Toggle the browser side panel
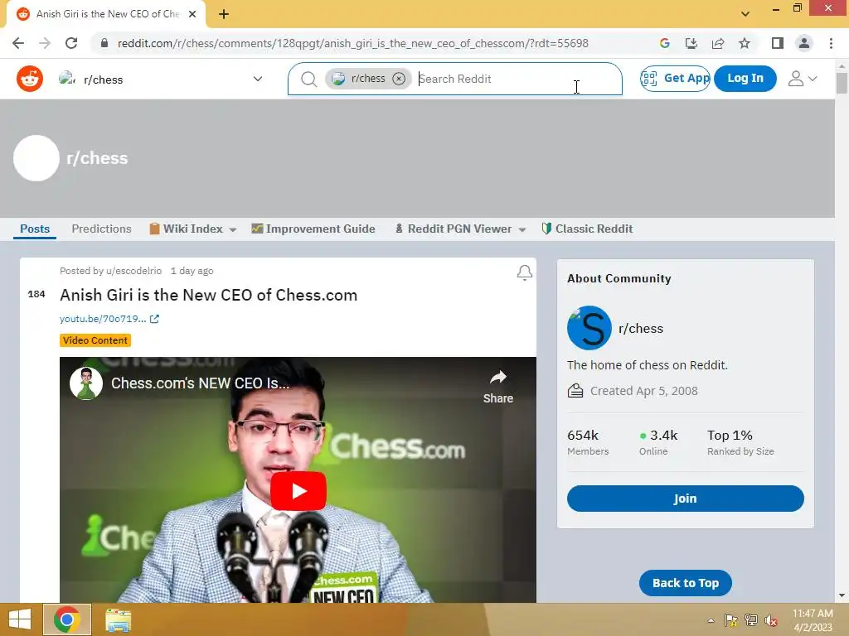849x636 pixels. (778, 43)
